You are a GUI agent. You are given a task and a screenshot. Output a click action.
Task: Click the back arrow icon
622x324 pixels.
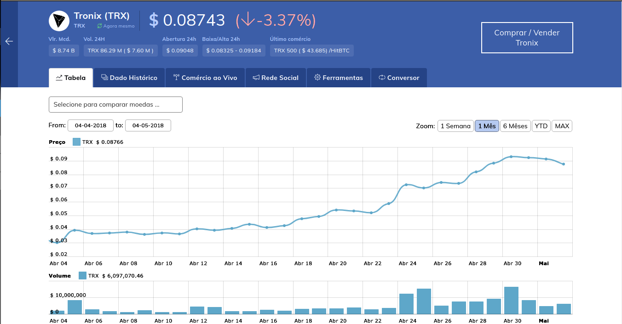(x=9, y=41)
